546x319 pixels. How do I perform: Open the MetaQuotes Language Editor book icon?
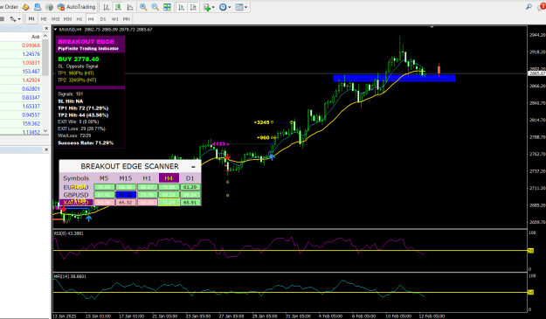tap(25, 7)
